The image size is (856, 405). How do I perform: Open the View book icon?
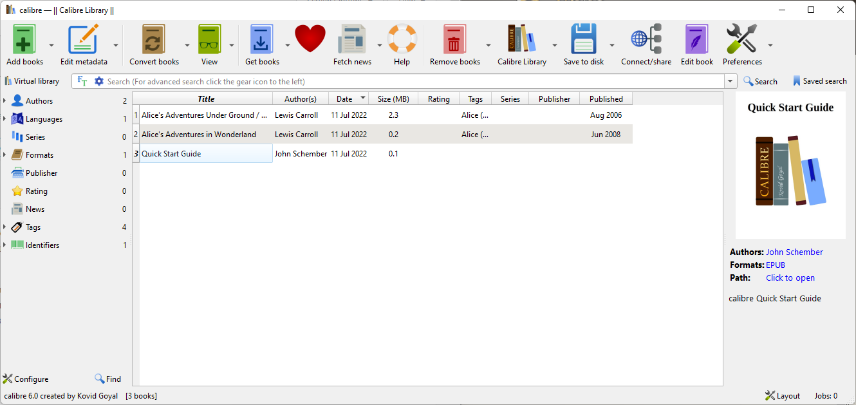click(x=209, y=39)
